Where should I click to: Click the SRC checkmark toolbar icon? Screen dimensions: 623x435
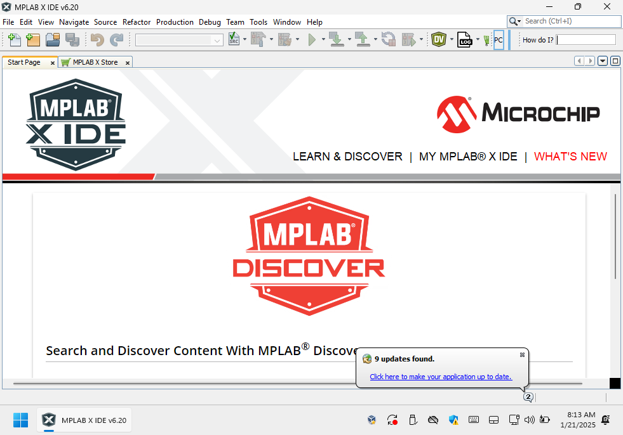(x=234, y=39)
